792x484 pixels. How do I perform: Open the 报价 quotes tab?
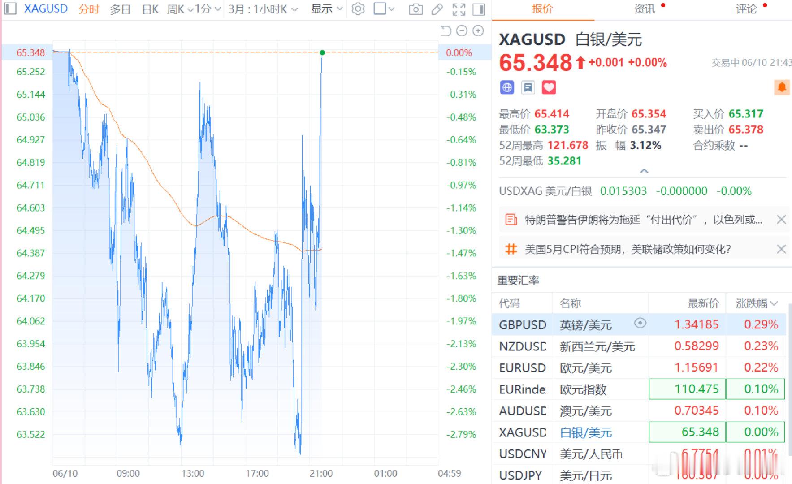pos(542,9)
